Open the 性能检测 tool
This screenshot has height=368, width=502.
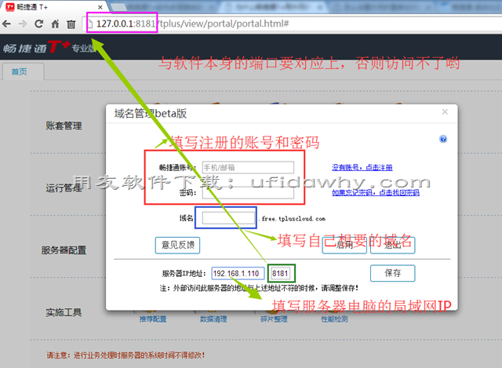pyautogui.click(x=334, y=319)
